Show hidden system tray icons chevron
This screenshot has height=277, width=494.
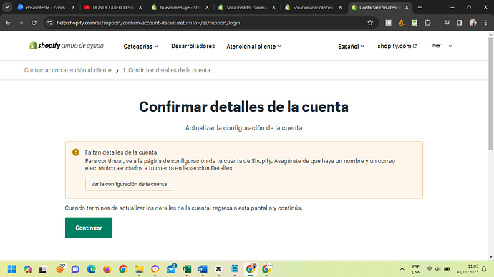pos(402,269)
